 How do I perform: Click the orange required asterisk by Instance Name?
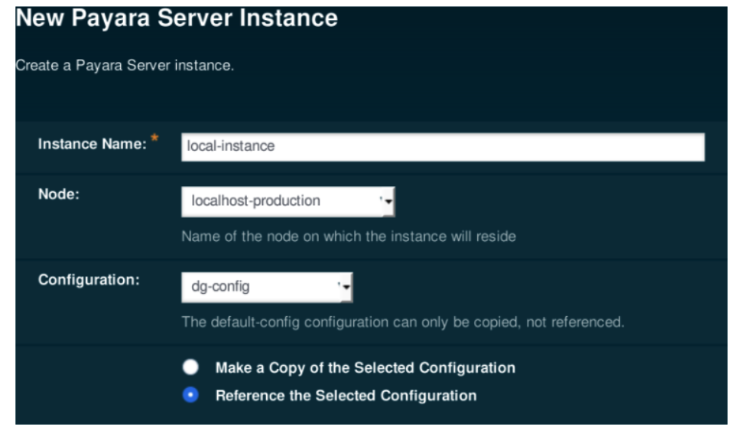[156, 139]
